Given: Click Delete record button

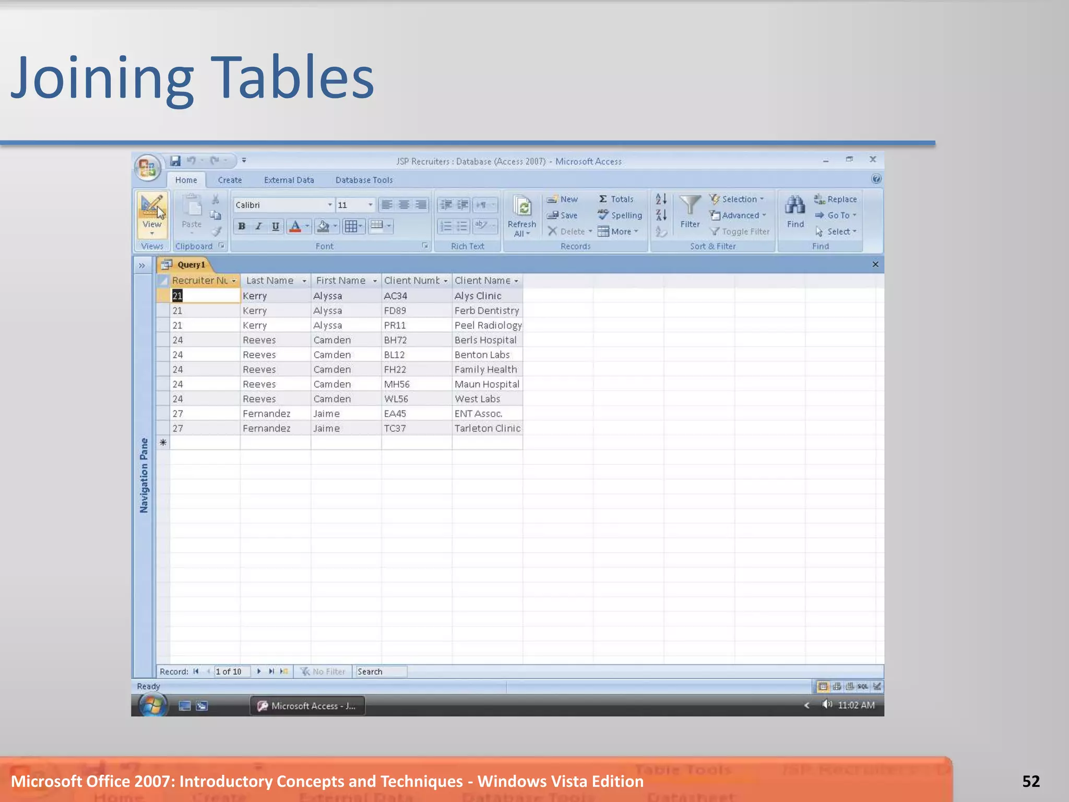Looking at the screenshot, I should click(569, 231).
